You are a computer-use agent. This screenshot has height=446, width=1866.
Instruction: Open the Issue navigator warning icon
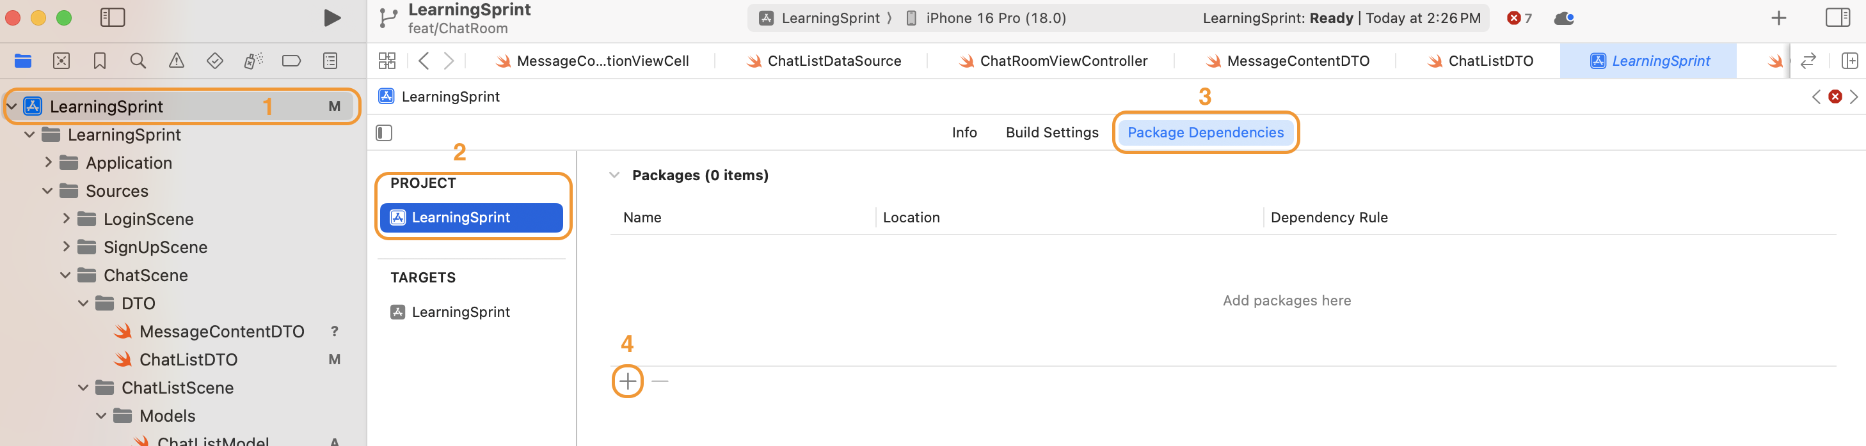tap(176, 61)
